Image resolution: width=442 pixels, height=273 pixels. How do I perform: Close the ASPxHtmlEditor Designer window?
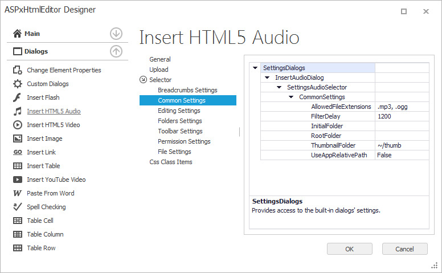(426, 11)
